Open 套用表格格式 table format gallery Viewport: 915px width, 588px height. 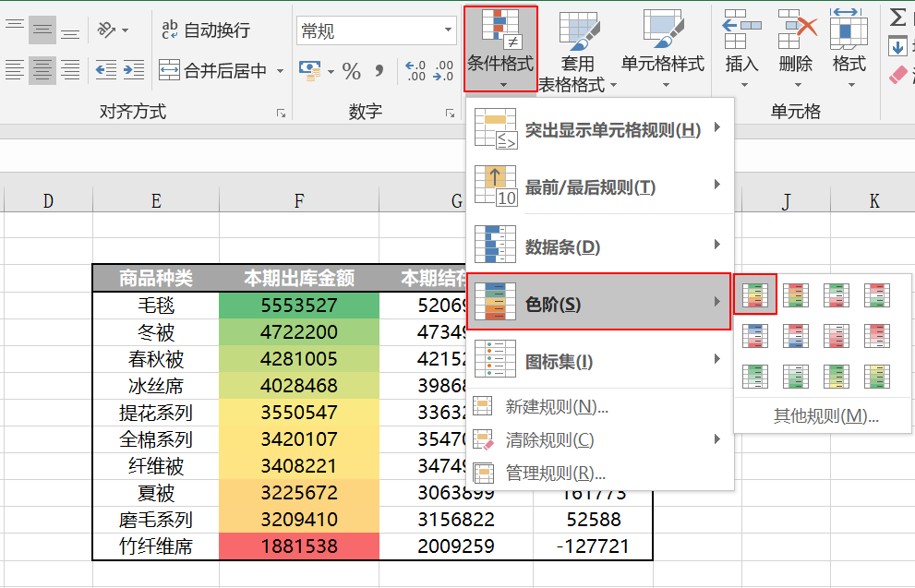pyautogui.click(x=578, y=52)
